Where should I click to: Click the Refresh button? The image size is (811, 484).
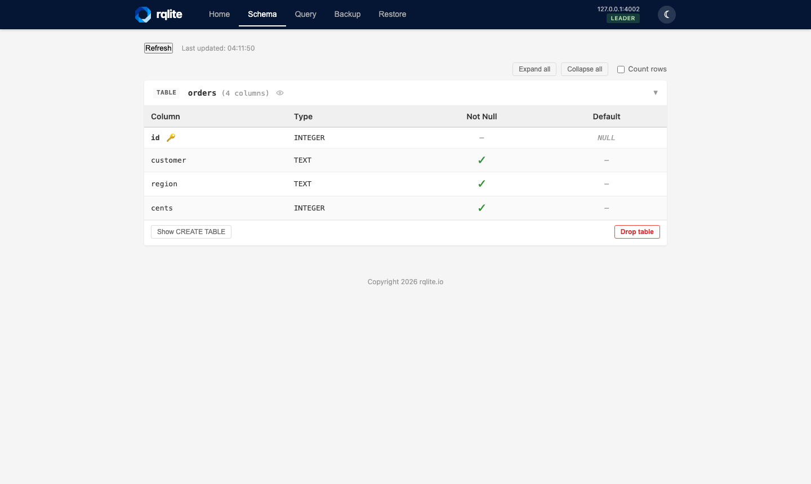coord(158,48)
